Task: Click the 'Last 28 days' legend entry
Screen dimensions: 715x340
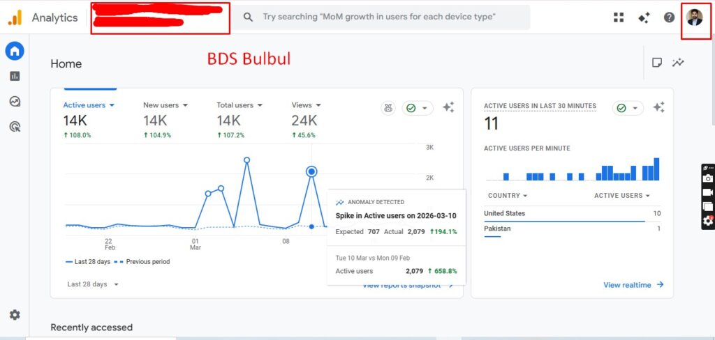Action: click(x=88, y=262)
